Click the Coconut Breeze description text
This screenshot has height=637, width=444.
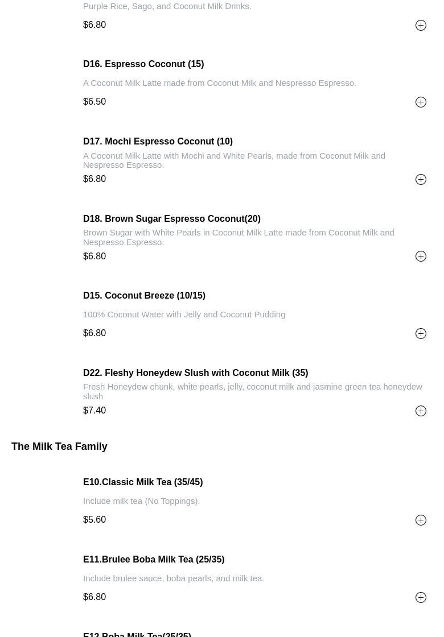click(x=184, y=315)
